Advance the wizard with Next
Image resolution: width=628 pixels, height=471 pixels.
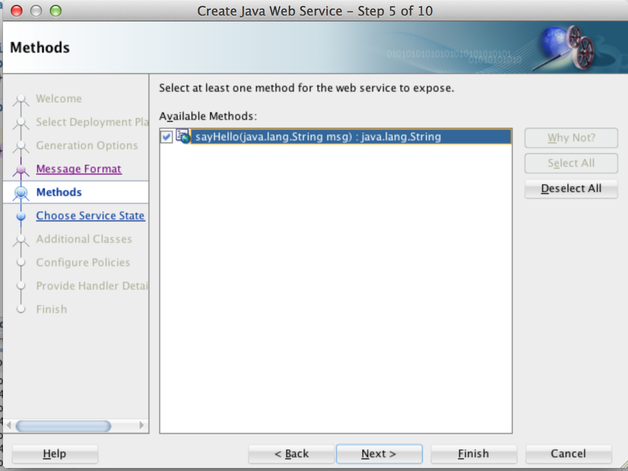point(379,453)
